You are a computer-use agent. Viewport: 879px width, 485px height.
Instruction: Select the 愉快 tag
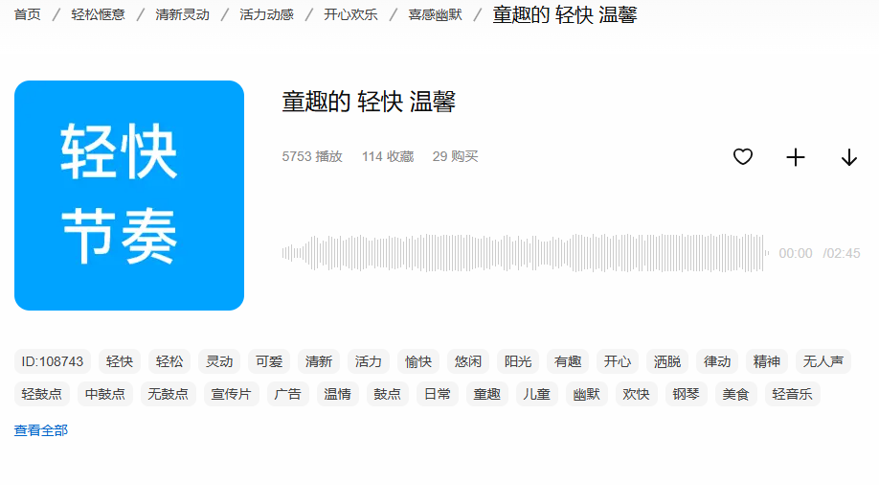[x=418, y=361]
